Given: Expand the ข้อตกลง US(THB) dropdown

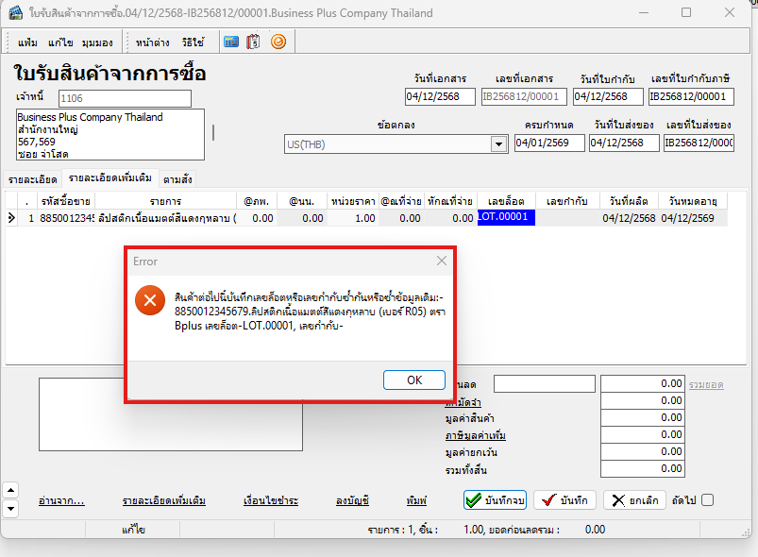Looking at the screenshot, I should point(497,144).
